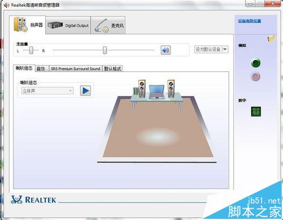Click the yellow folder connector settings icon
This screenshot has height=220, width=283.
(x=271, y=38)
